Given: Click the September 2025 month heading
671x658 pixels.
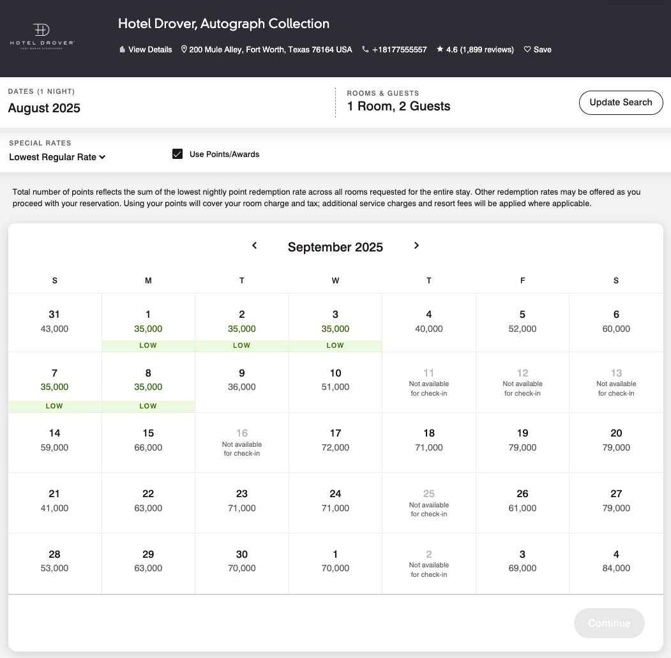Looking at the screenshot, I should 335,247.
